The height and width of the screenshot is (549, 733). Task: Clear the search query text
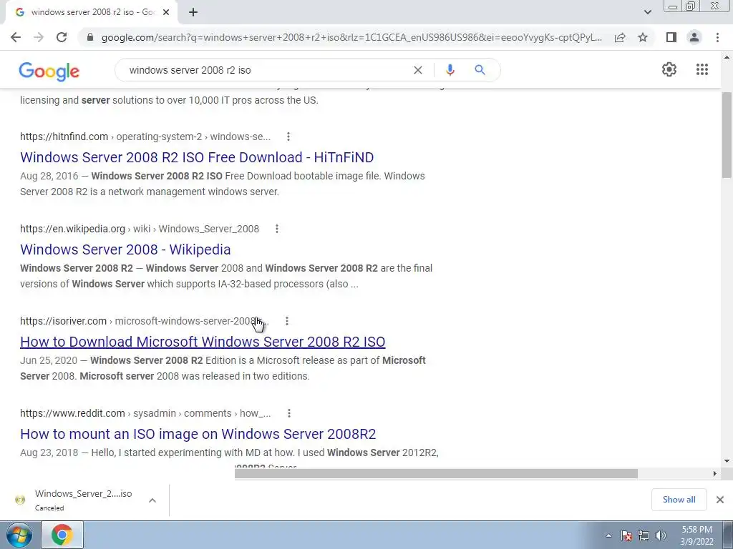[418, 70]
